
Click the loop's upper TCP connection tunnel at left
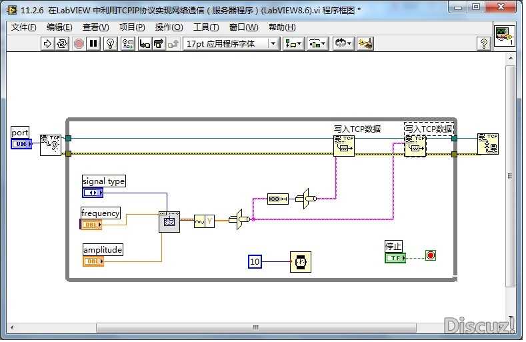click(x=69, y=138)
